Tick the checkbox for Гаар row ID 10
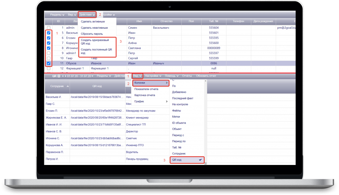339x195 pixels. tap(49, 58)
